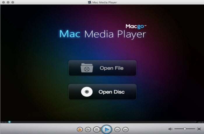Click the Mac Media Player window title
Image resolution: width=204 pixels, height=134 pixels.
(x=104, y=2)
